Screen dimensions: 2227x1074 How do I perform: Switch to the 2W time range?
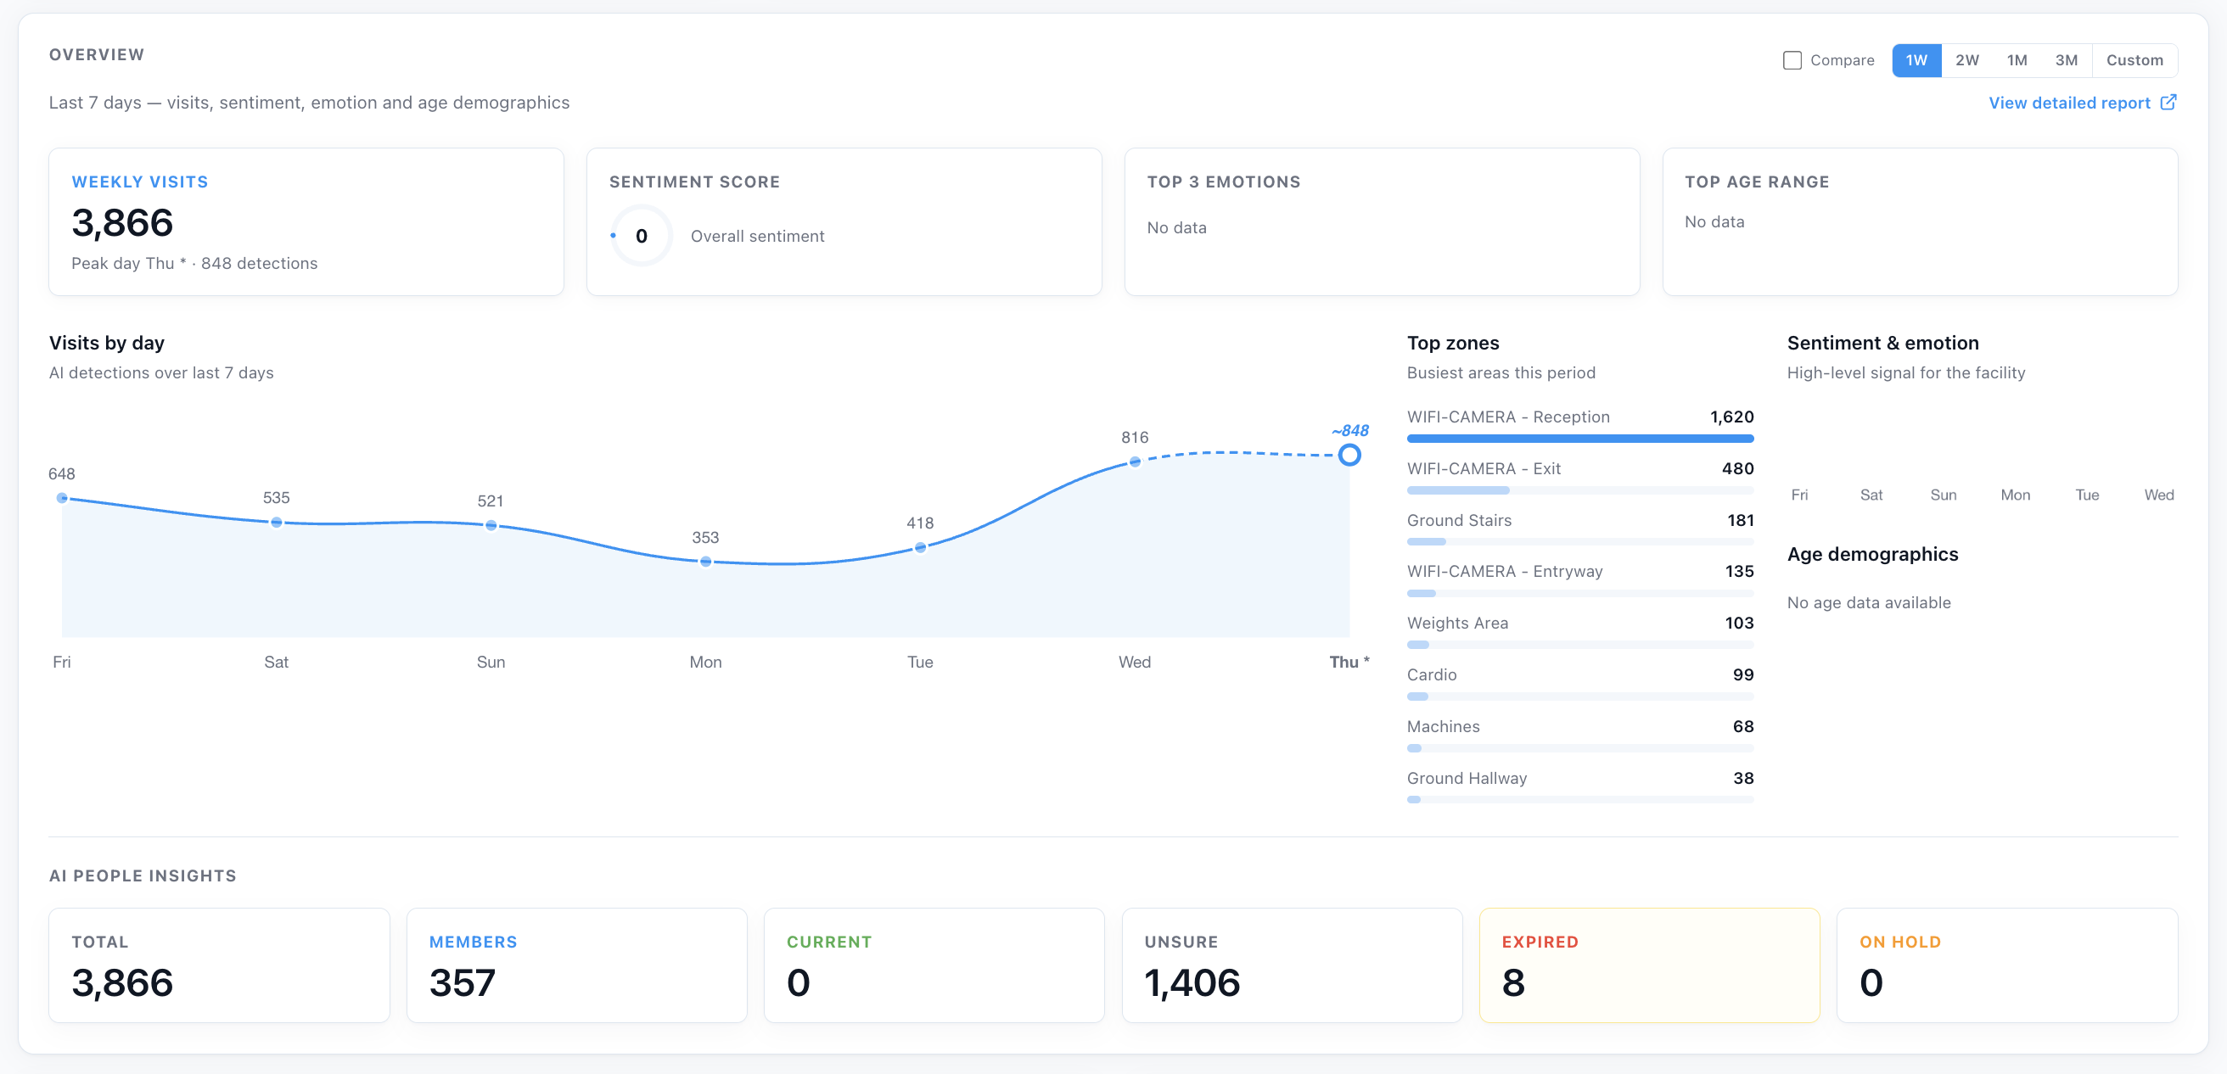click(x=1966, y=60)
